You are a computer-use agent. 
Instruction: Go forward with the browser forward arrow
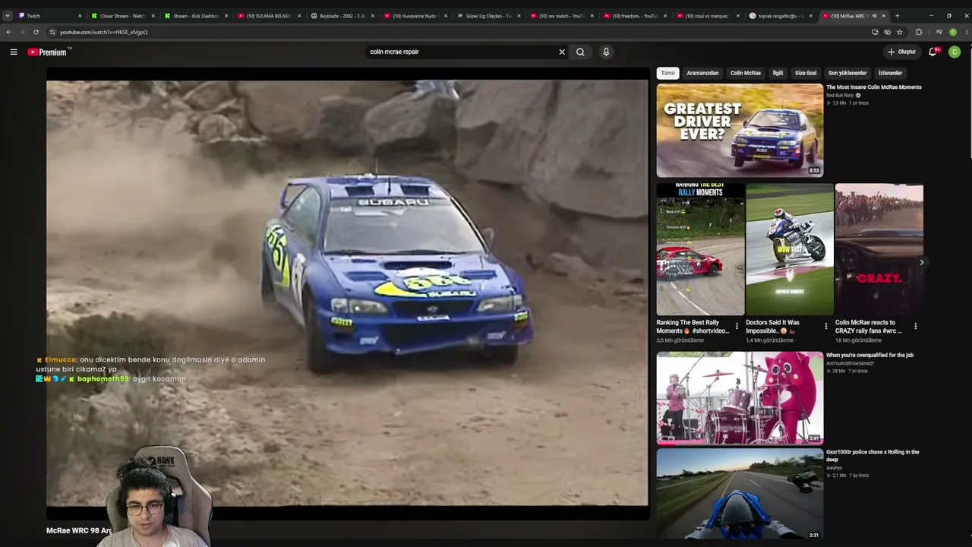tap(22, 32)
